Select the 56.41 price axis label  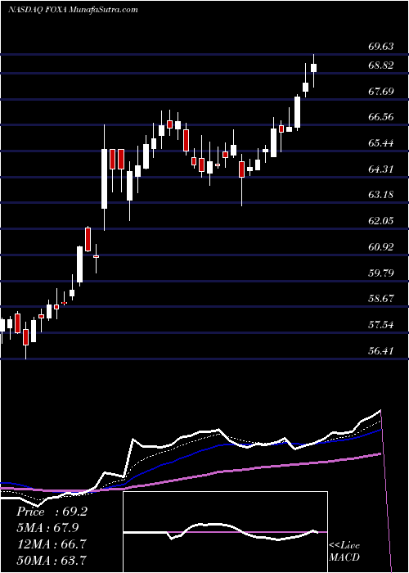381,351
